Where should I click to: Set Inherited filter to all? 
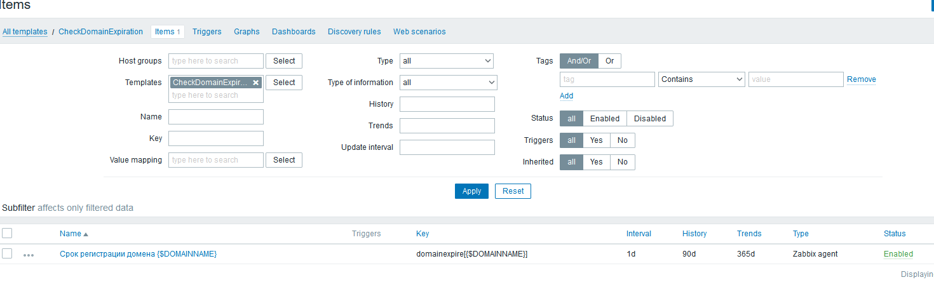coord(571,162)
